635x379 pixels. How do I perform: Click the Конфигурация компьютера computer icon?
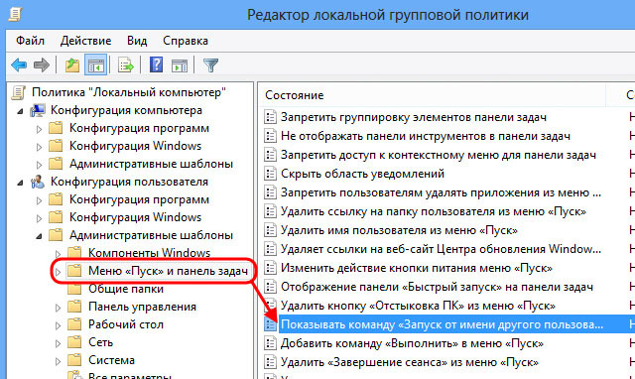[38, 110]
